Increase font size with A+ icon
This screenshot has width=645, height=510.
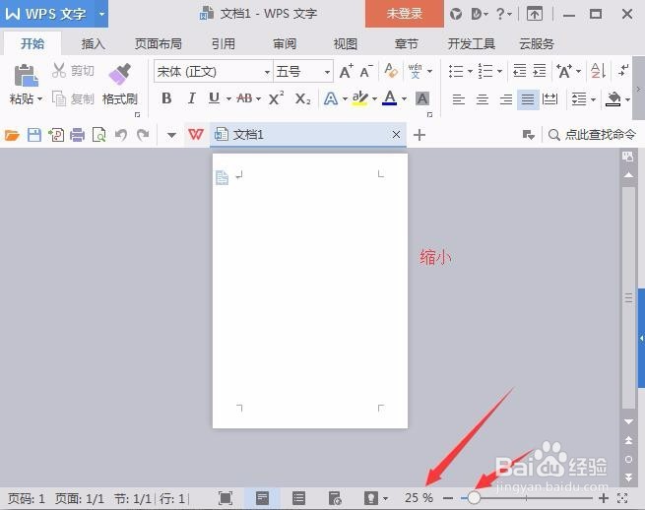pos(347,72)
